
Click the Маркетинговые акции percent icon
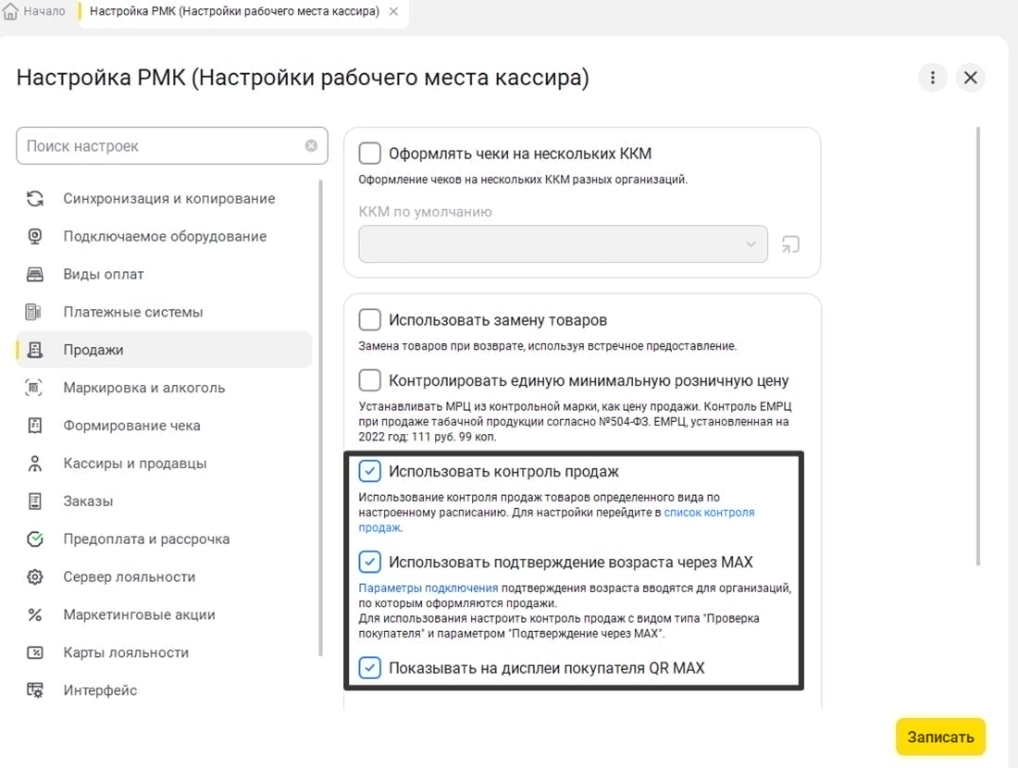35,614
